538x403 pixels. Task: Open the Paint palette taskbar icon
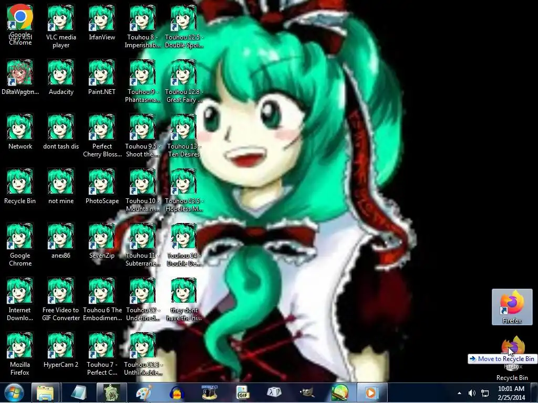pos(144,393)
